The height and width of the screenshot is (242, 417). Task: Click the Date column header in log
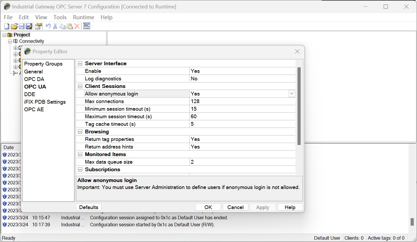[x=9, y=147]
